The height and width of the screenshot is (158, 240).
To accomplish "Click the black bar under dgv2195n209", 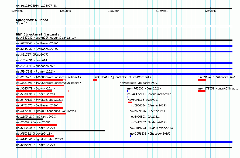I will tap(29, 119).
